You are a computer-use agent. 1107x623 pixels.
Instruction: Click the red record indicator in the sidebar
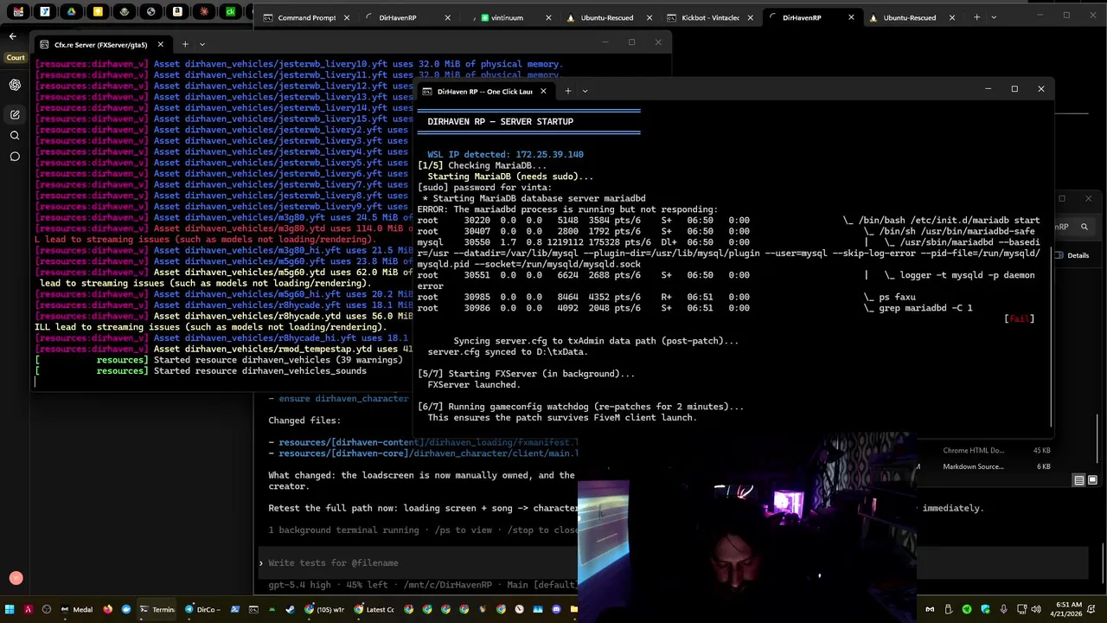(x=15, y=578)
